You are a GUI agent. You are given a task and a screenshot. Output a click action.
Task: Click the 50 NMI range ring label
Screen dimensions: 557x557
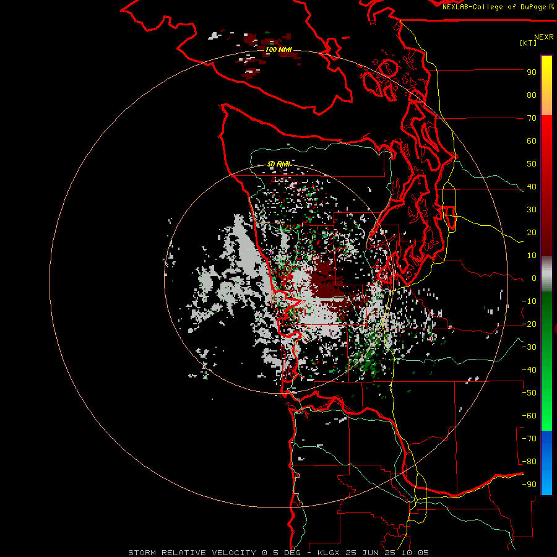278,164
